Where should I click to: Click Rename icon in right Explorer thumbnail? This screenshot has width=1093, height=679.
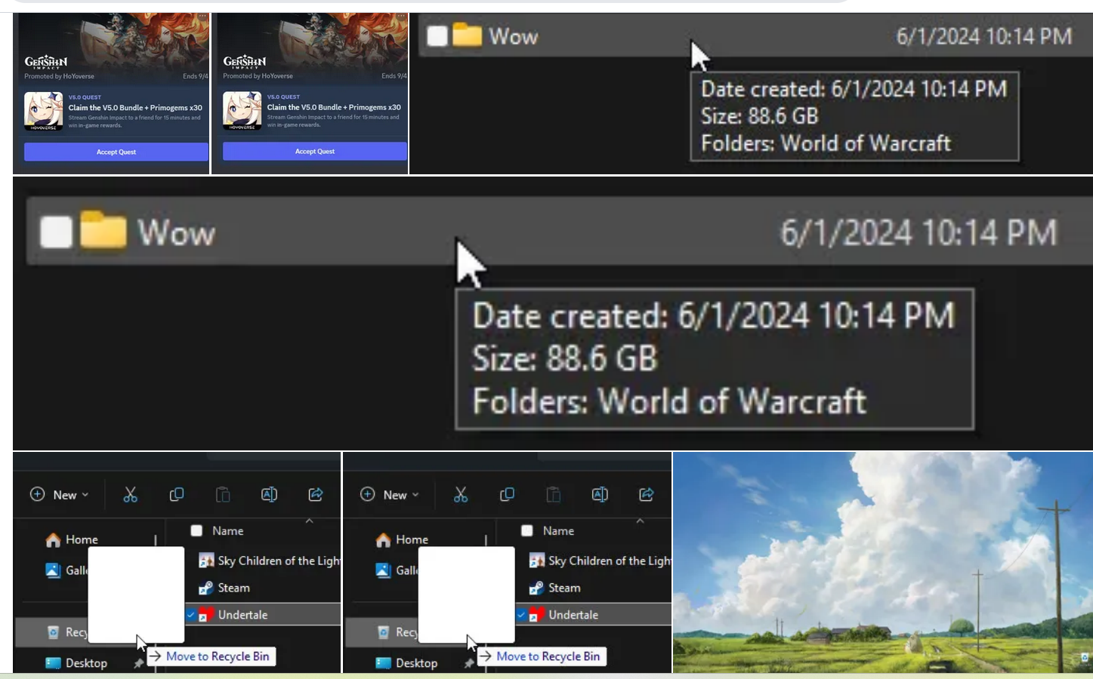(600, 494)
